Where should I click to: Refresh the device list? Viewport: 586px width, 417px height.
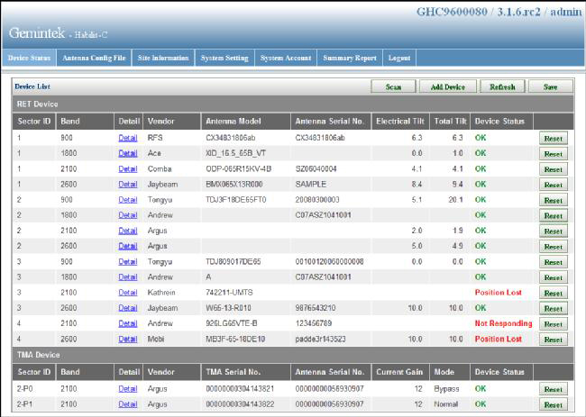503,86
